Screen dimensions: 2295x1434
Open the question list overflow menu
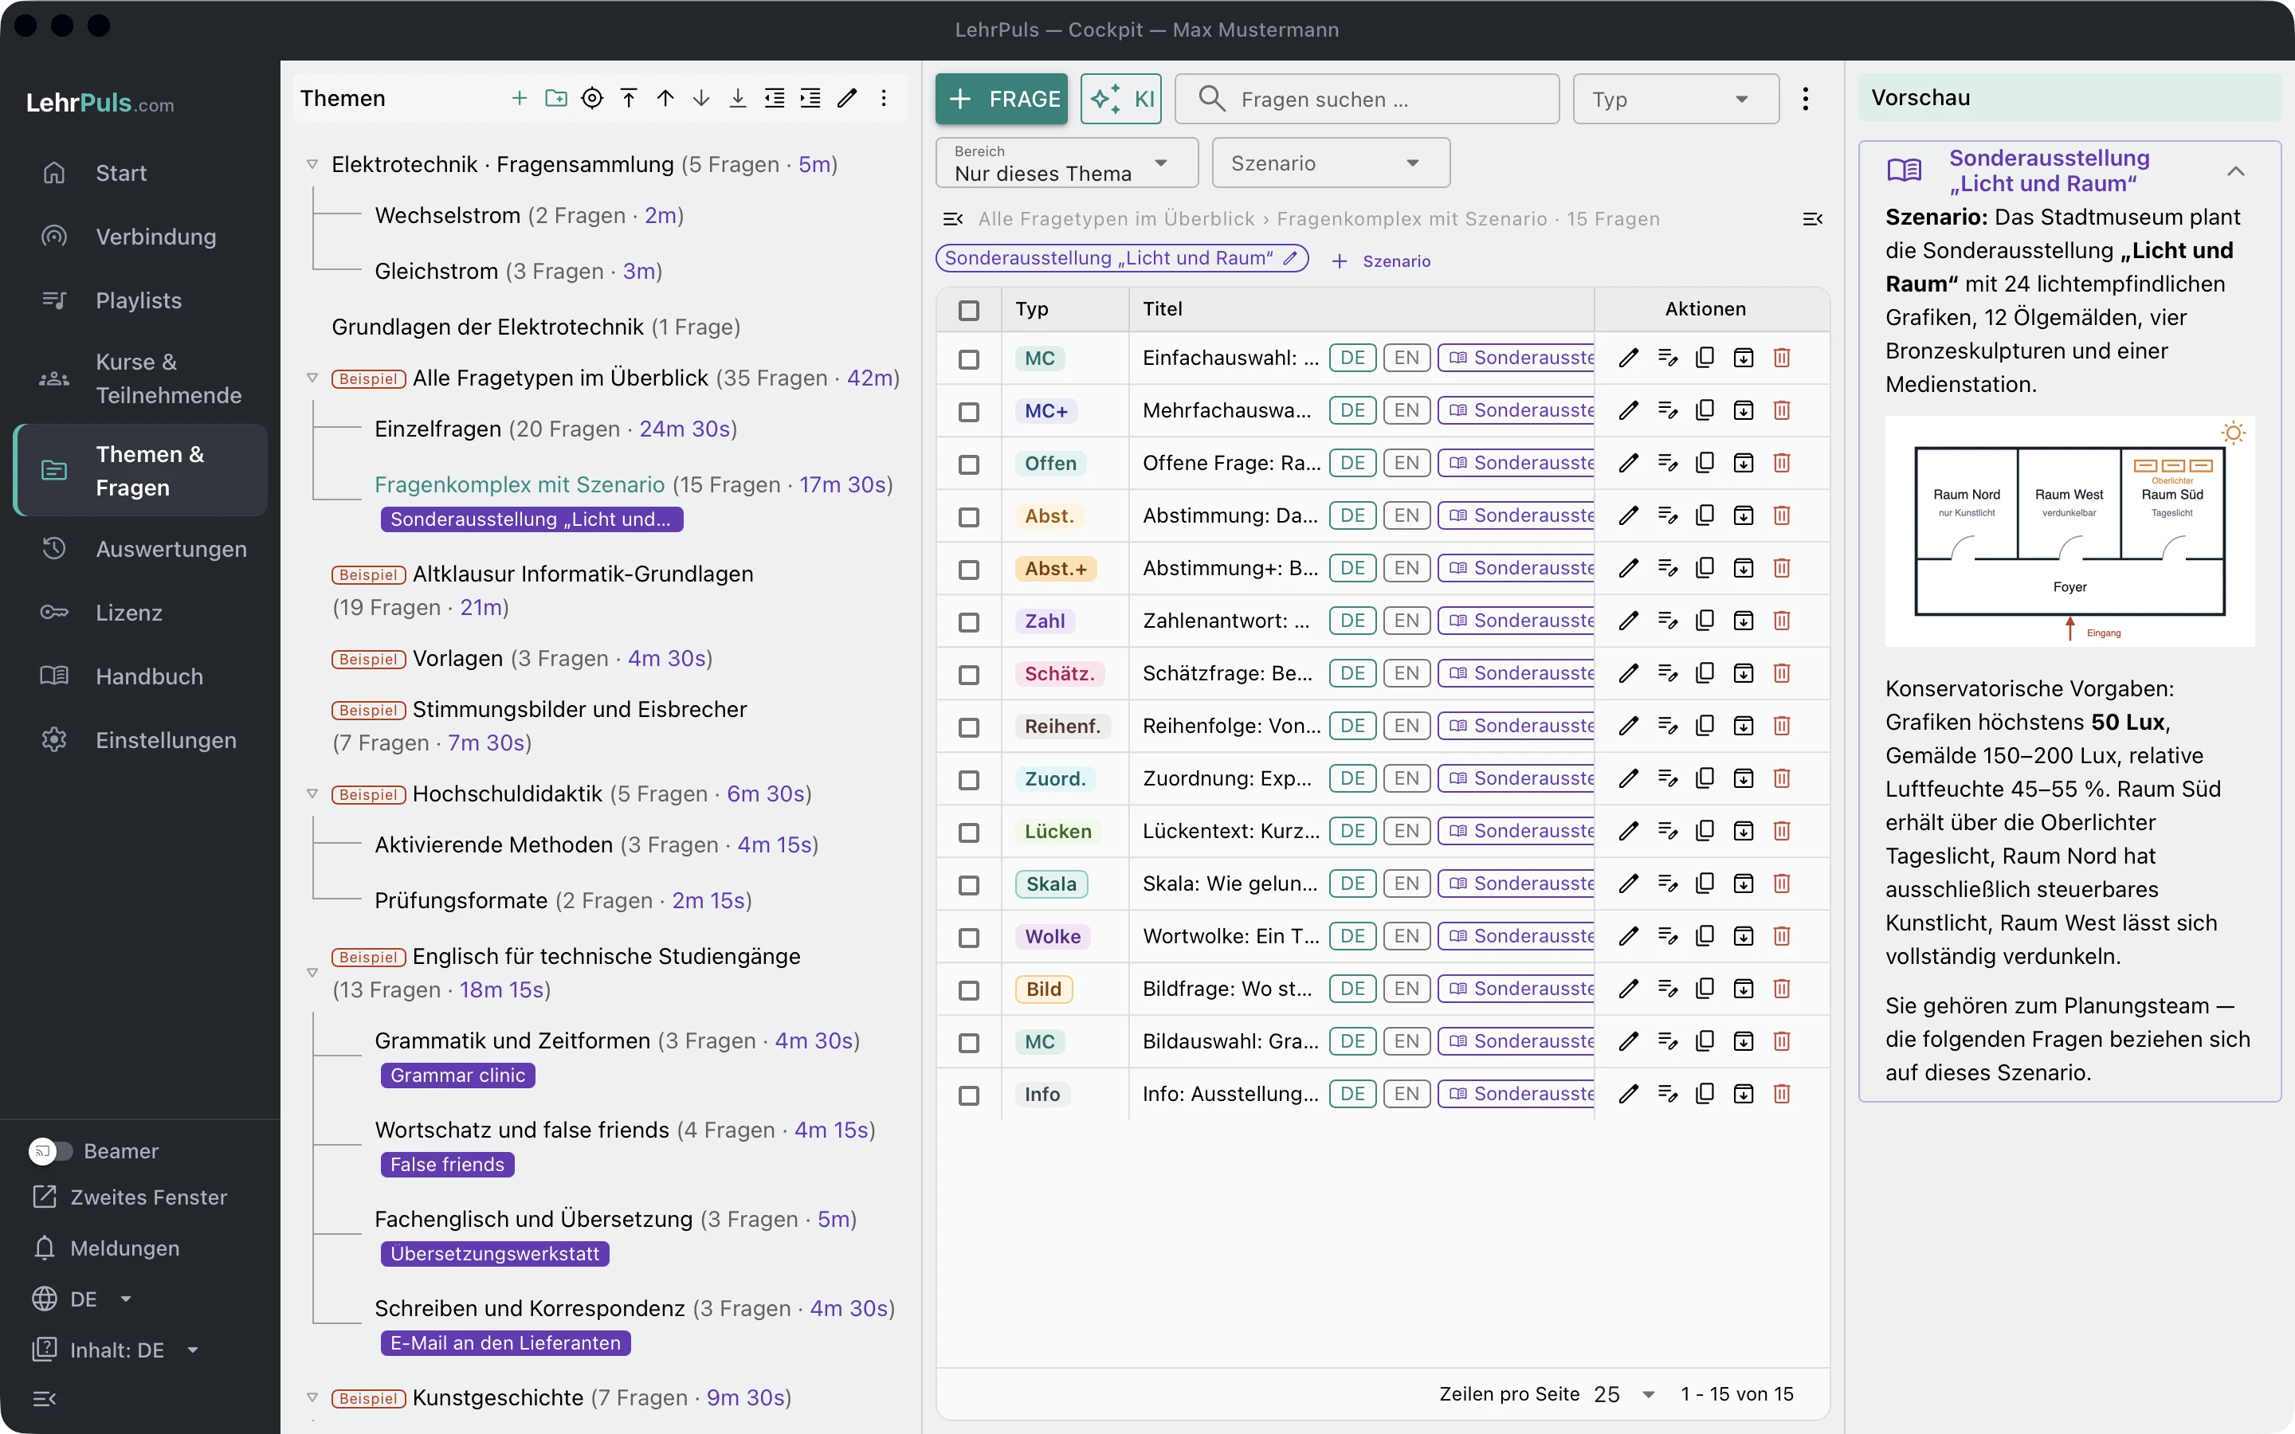[1806, 99]
